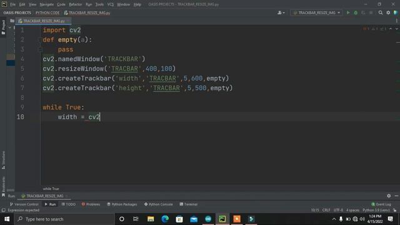Click the taskbar search box
The image size is (400, 225).
[64, 219]
